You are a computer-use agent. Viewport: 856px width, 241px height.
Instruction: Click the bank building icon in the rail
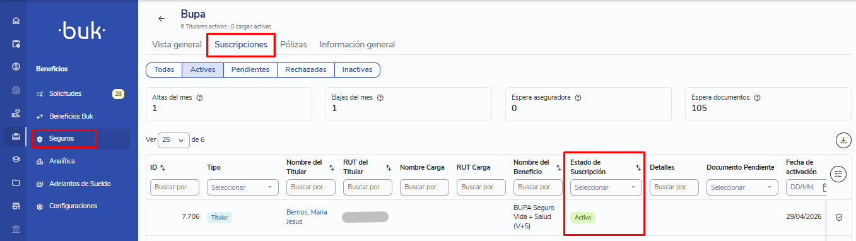tap(16, 228)
